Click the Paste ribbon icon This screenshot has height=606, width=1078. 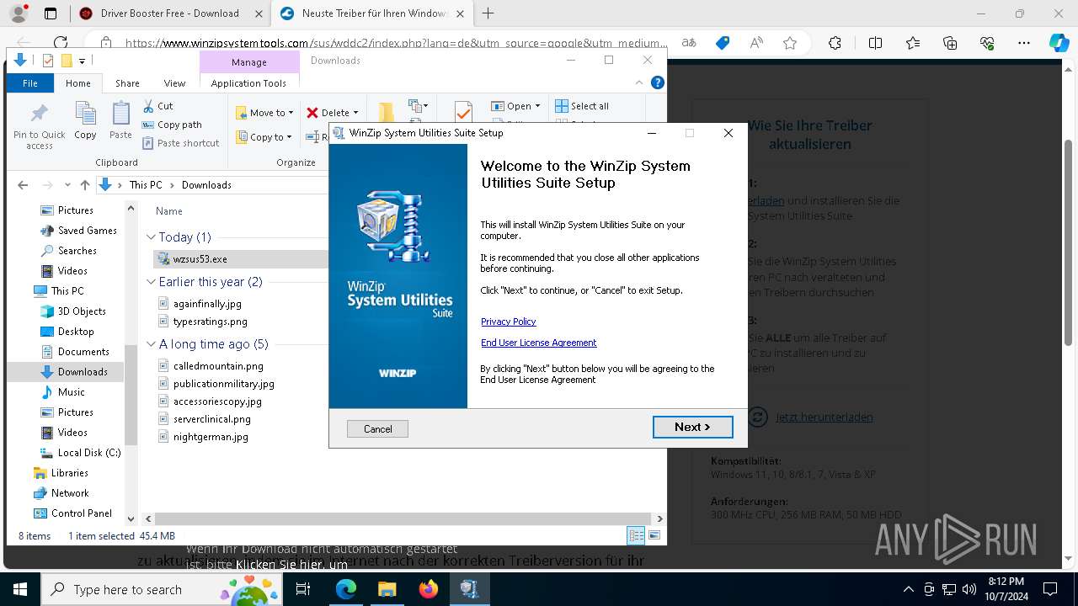pyautogui.click(x=120, y=120)
